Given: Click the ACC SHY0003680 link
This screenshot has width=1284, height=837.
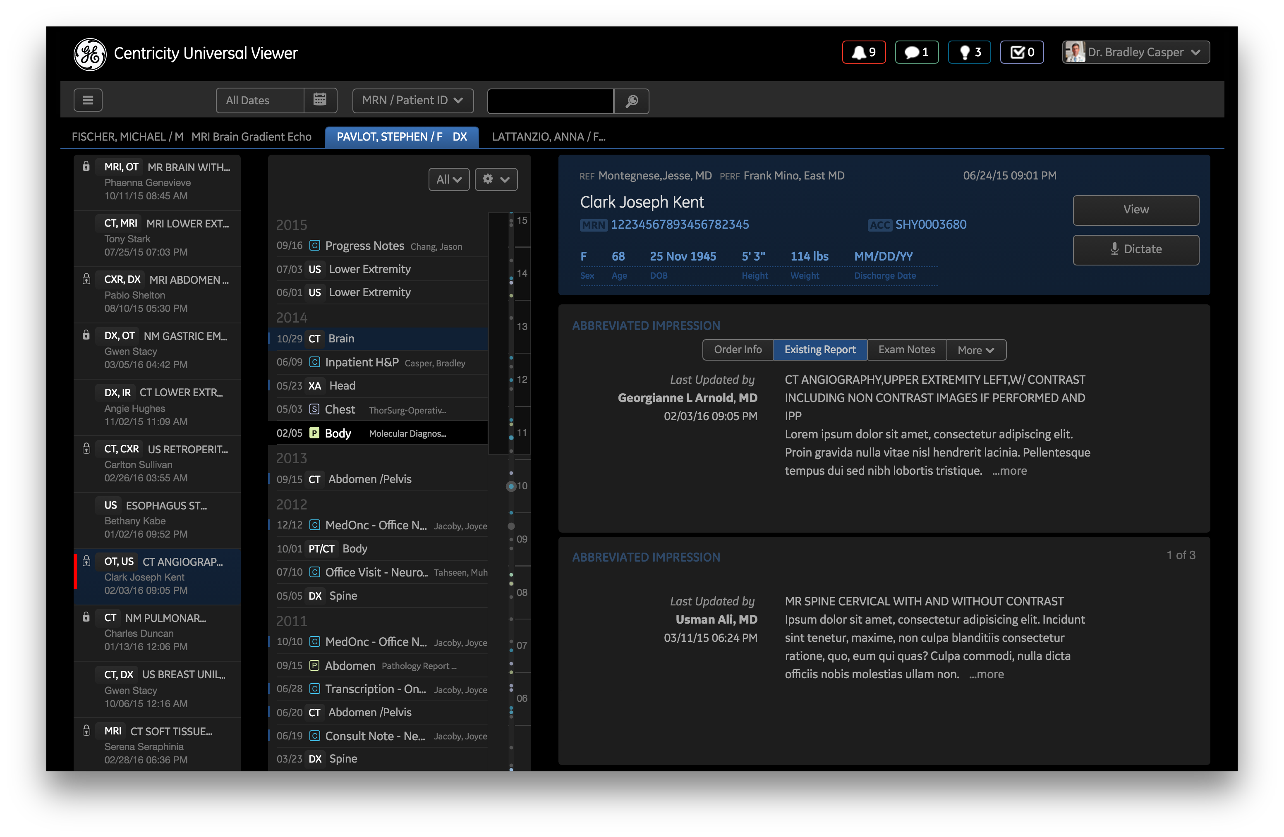Looking at the screenshot, I should pyautogui.click(x=931, y=225).
